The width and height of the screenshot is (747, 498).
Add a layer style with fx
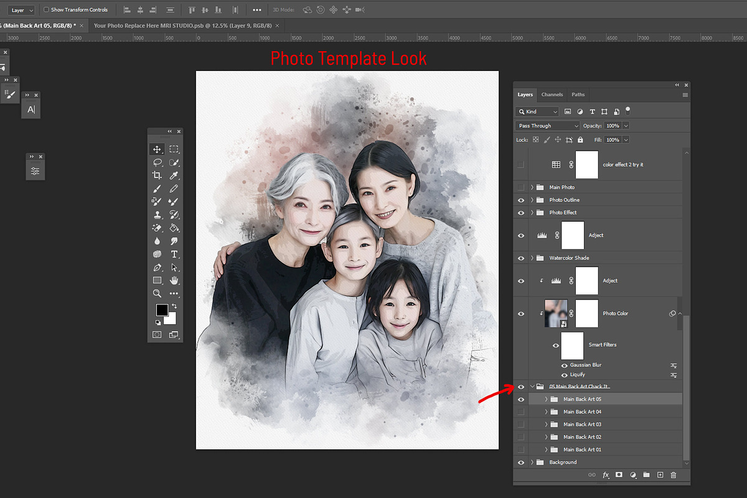click(606, 475)
